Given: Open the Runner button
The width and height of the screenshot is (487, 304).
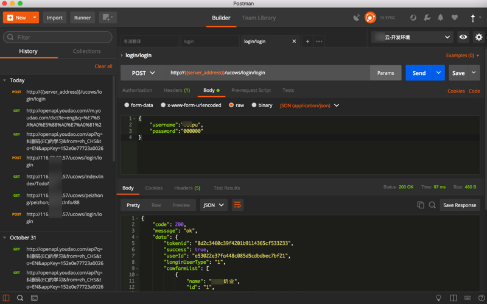Looking at the screenshot, I should 82,18.
